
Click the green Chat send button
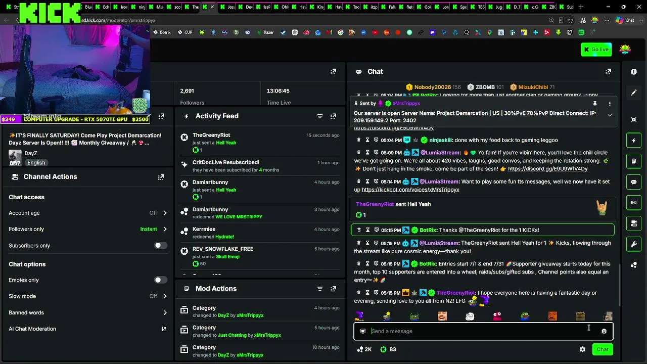(603, 349)
